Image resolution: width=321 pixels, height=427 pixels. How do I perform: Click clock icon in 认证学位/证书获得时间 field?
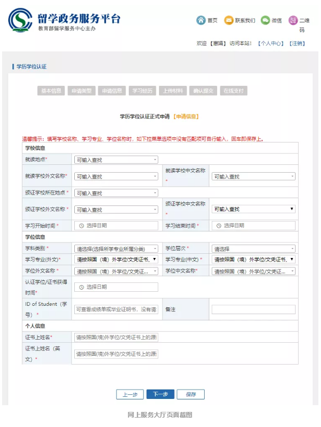(81, 287)
